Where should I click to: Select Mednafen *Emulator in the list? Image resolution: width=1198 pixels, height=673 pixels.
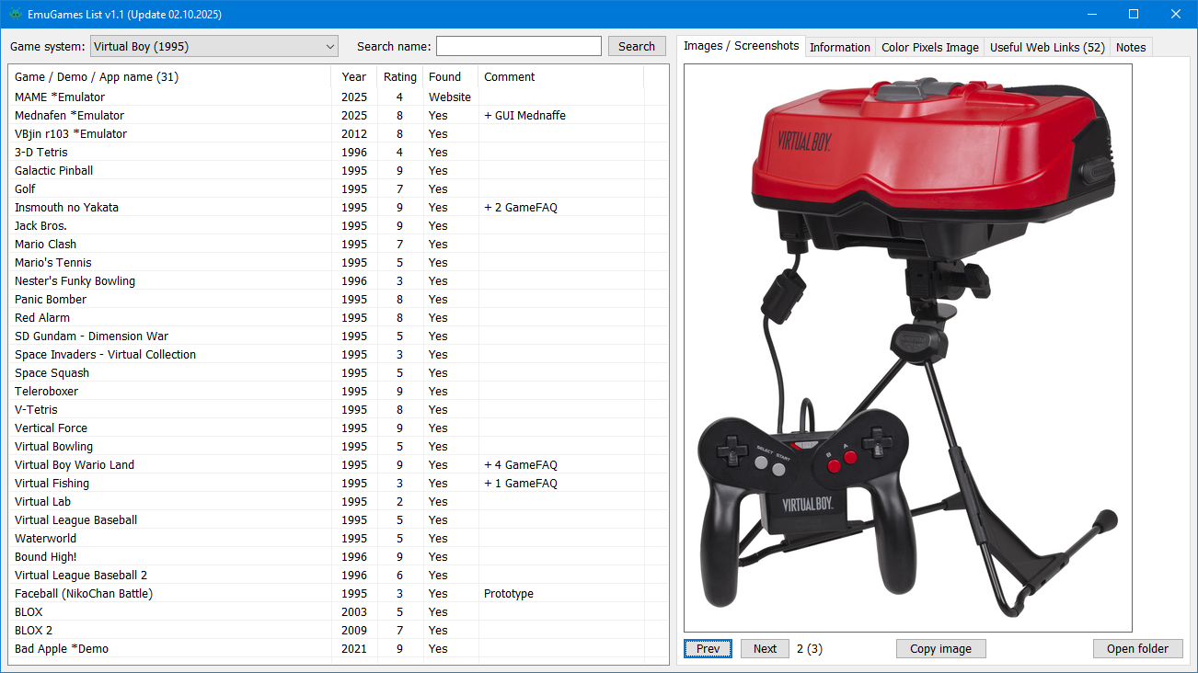pos(69,115)
